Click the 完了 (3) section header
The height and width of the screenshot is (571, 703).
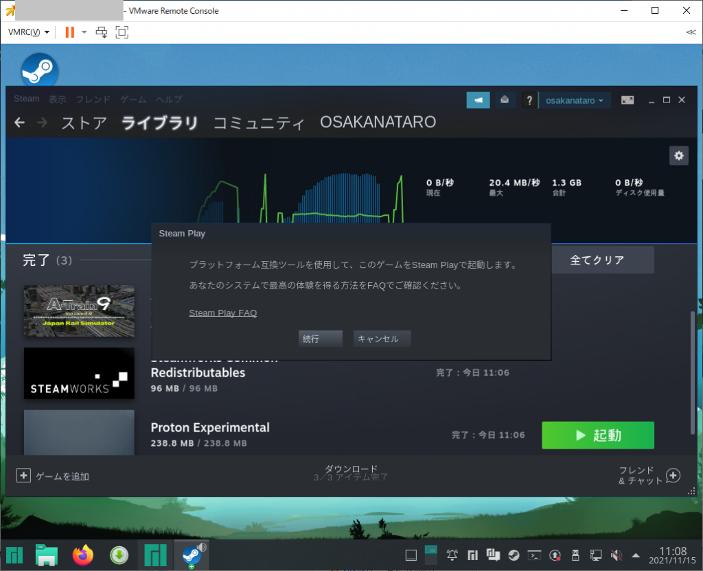[x=47, y=260]
